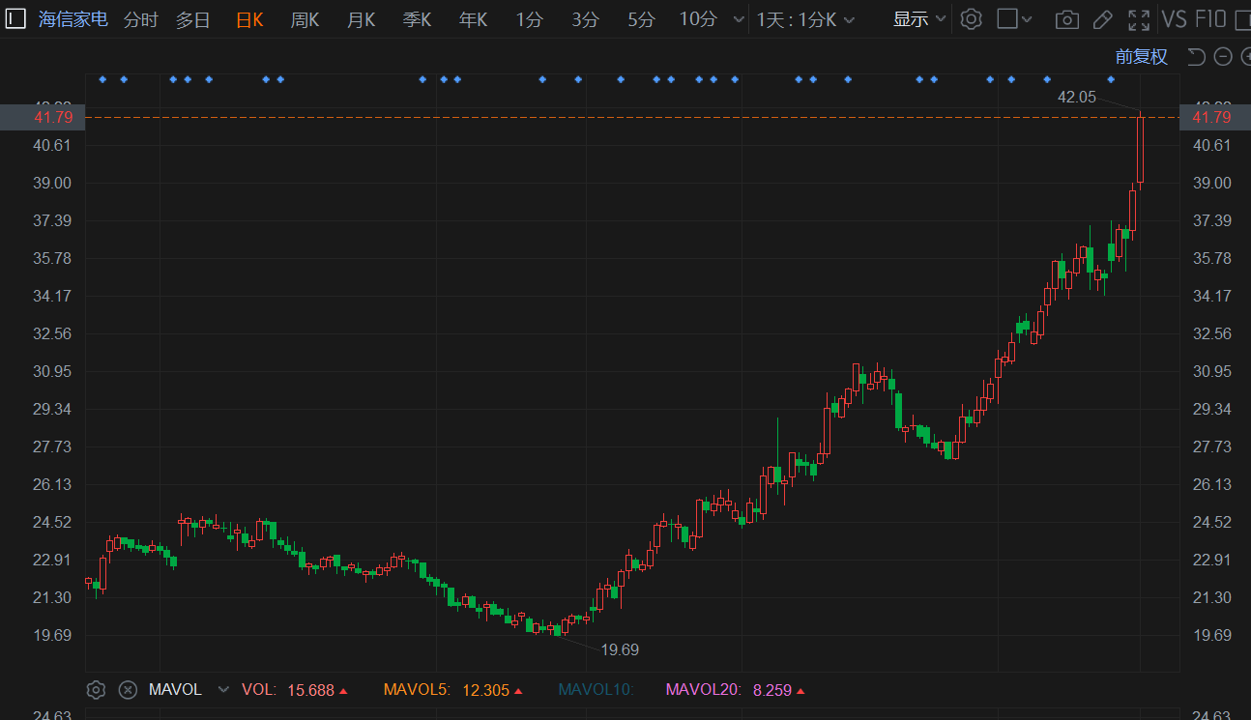Open MAVOL indicator settings gear
1251x720 pixels.
[x=96, y=690]
